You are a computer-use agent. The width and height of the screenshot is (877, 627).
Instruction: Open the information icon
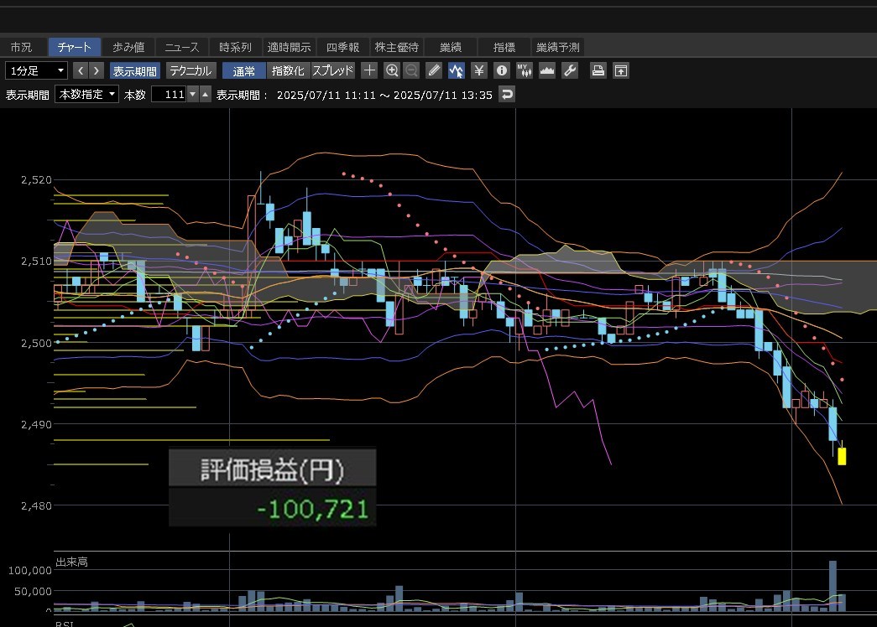pos(502,70)
